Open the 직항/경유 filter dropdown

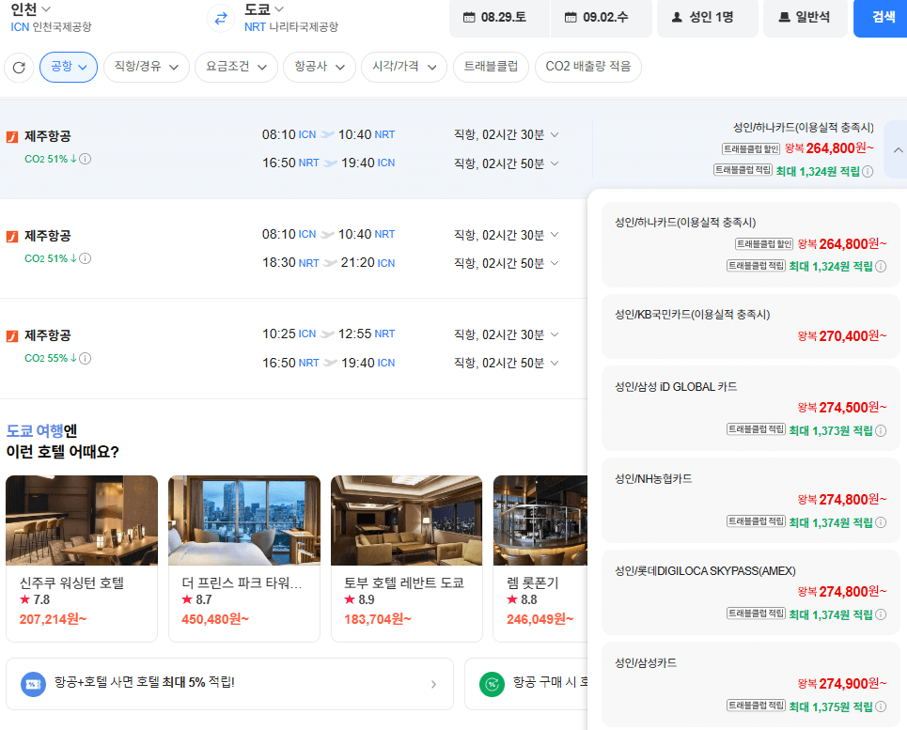(x=147, y=67)
